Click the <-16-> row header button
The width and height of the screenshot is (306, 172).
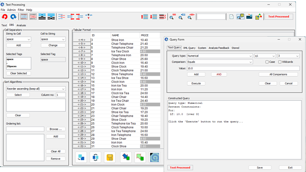click(x=82, y=85)
